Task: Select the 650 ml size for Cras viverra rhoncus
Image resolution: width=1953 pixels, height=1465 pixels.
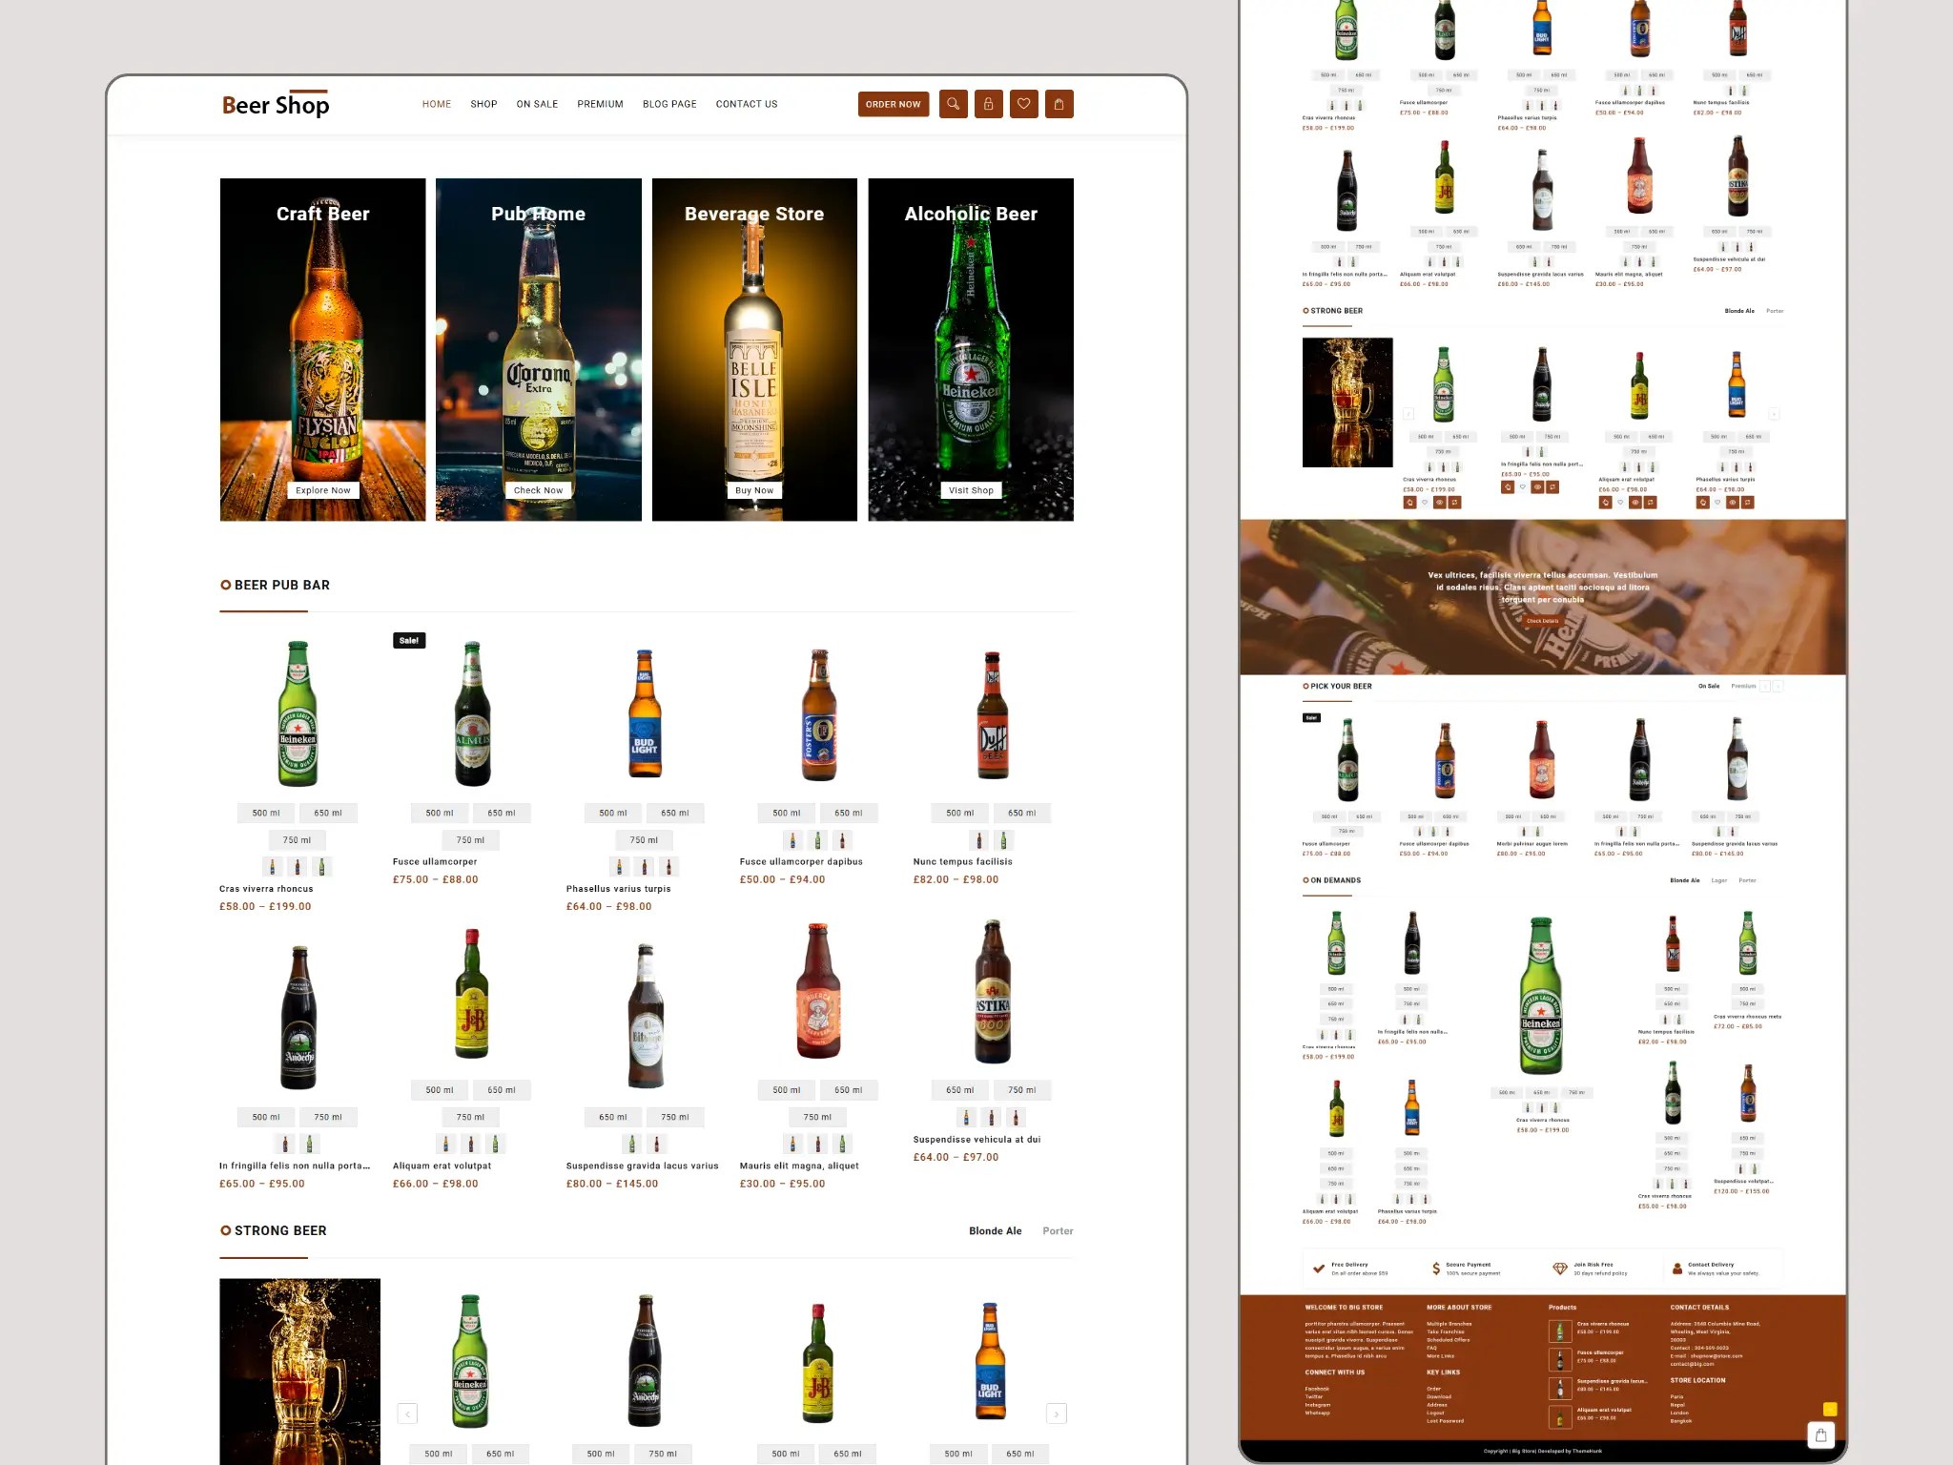Action: point(329,813)
